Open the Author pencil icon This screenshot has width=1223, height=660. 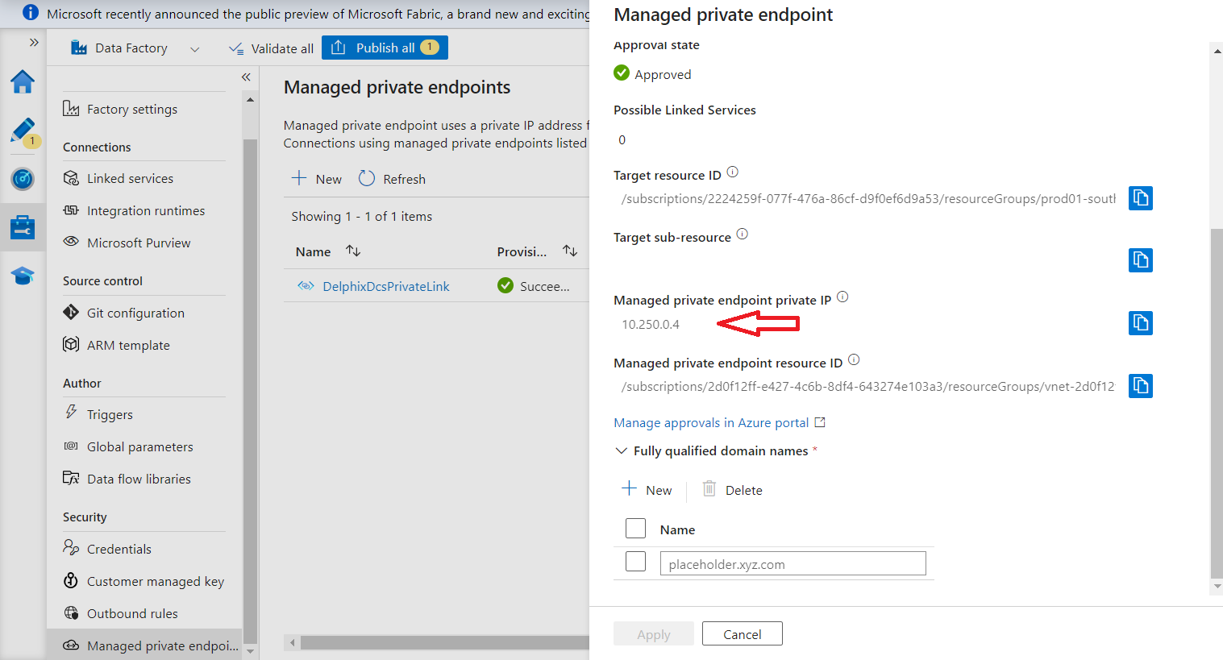coord(23,131)
